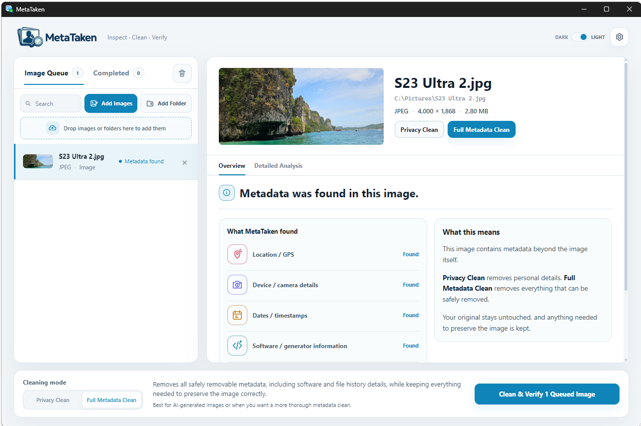Click the Software / generator code icon

[237, 346]
